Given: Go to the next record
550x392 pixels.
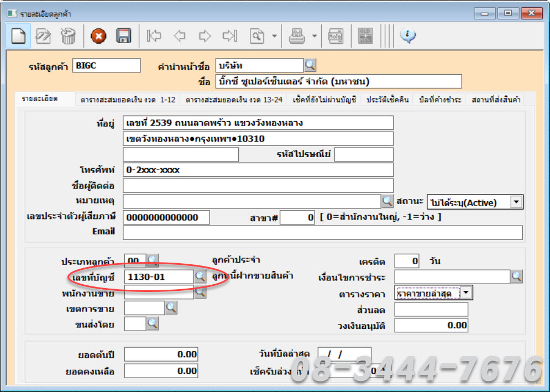Looking at the screenshot, I should (x=205, y=36).
